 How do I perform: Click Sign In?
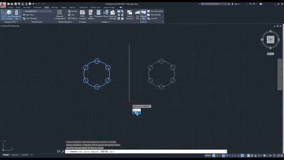[236, 4]
